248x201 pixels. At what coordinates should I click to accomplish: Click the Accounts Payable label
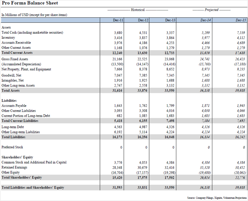click(14, 106)
